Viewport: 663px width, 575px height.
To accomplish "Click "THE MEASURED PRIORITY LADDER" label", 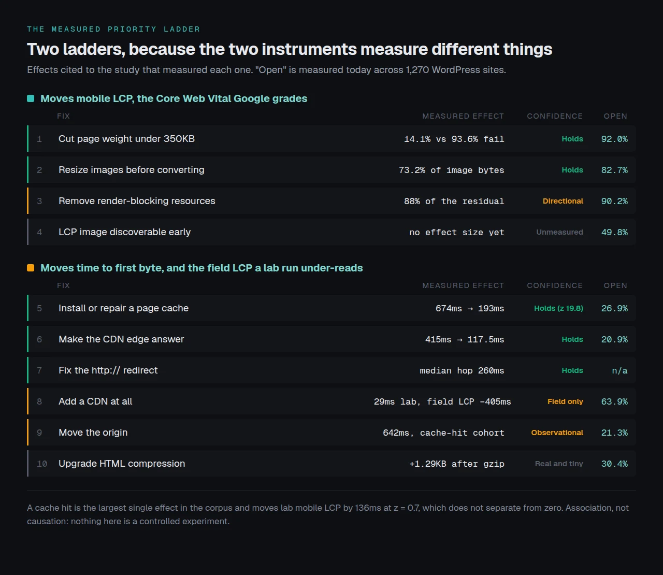I will pyautogui.click(x=113, y=29).
